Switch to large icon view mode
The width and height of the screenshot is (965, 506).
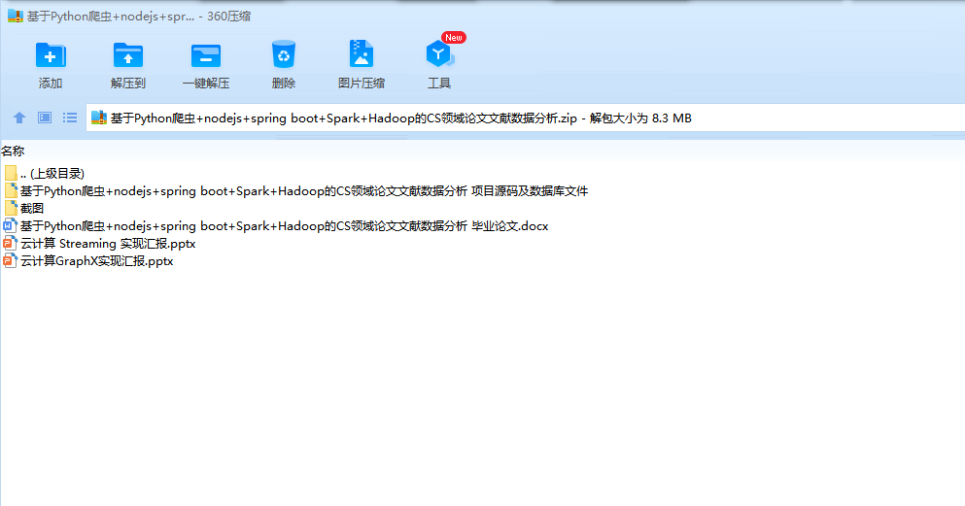pyautogui.click(x=45, y=118)
